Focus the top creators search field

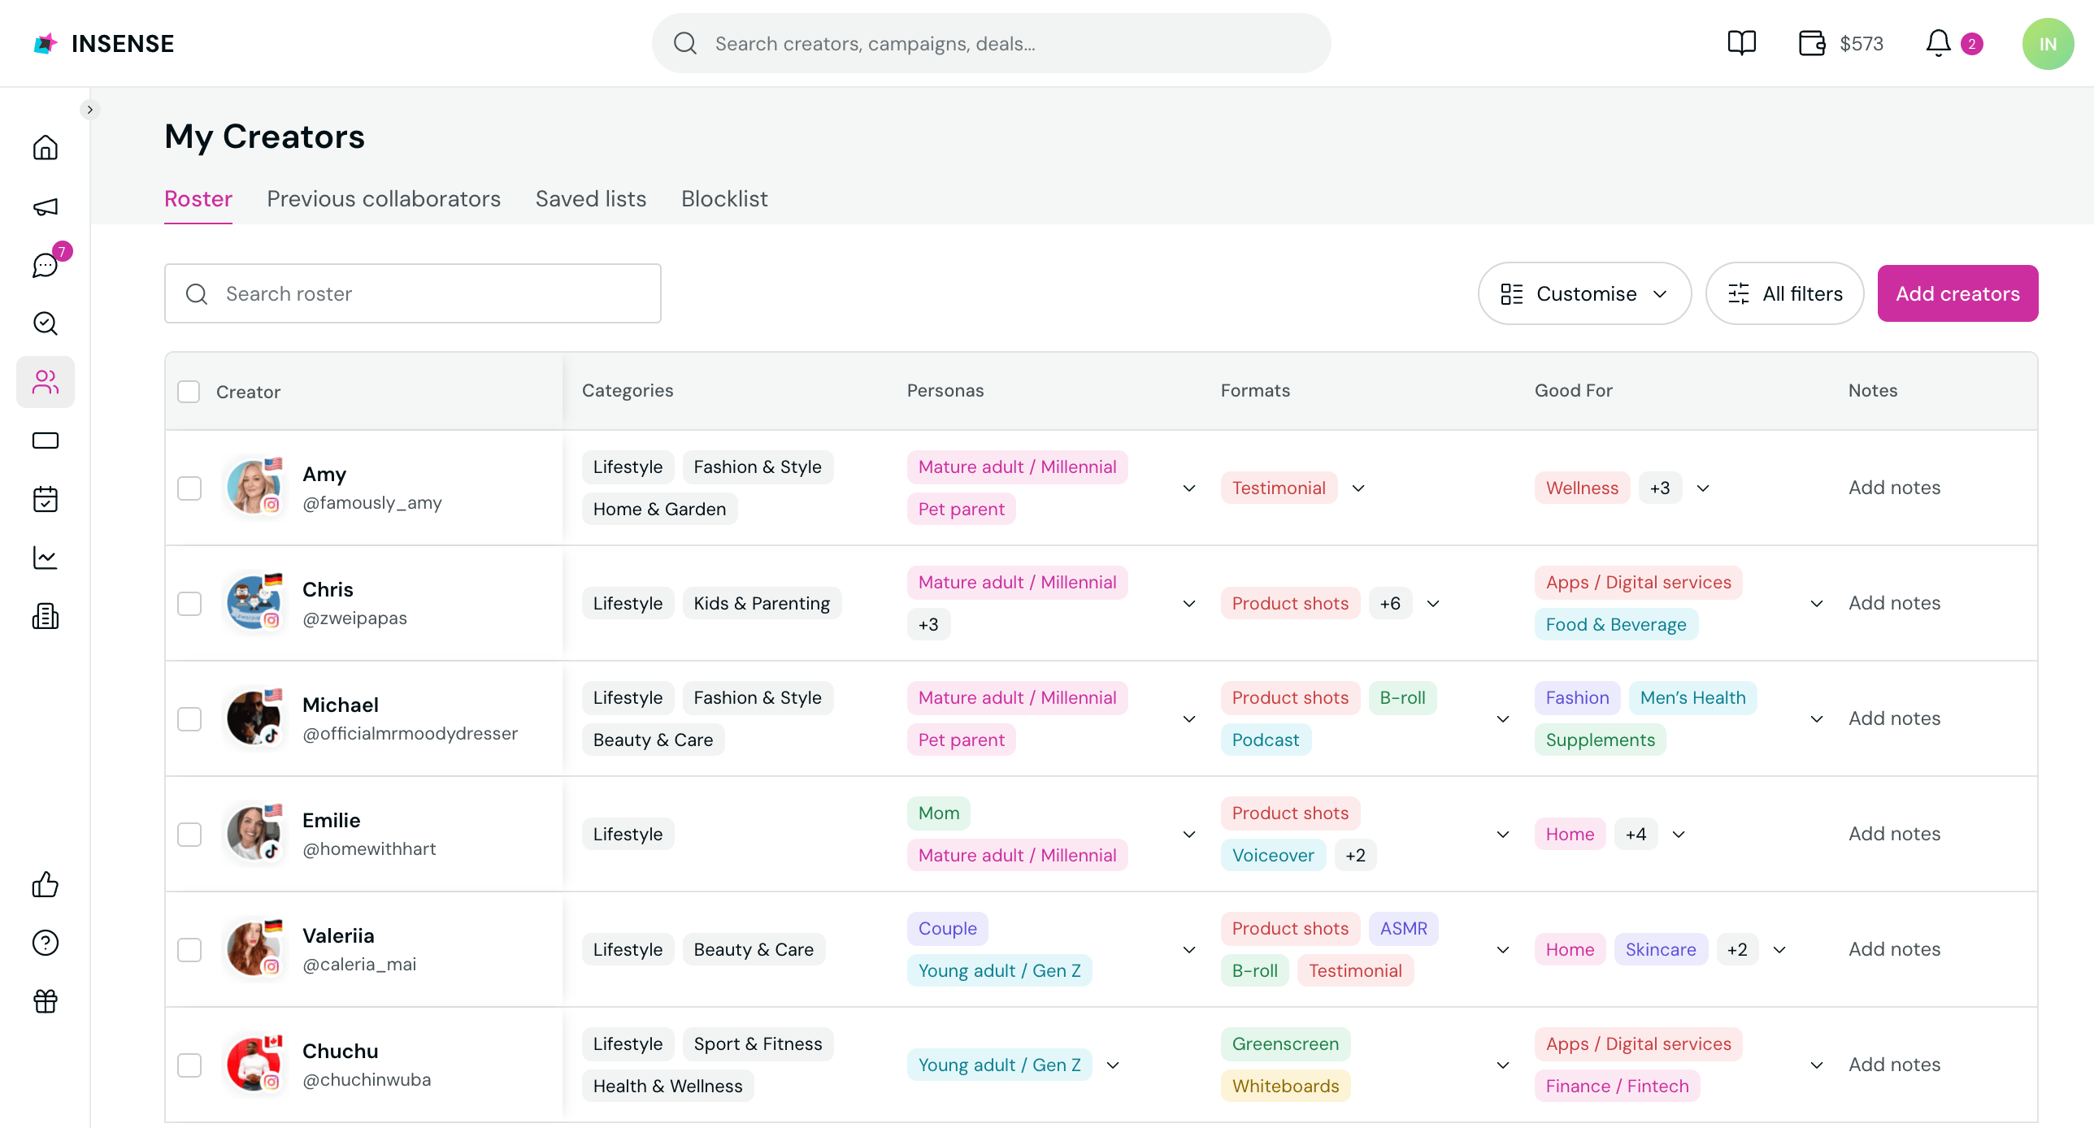point(991,43)
